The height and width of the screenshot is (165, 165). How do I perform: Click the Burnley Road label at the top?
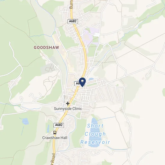pos(71,4)
